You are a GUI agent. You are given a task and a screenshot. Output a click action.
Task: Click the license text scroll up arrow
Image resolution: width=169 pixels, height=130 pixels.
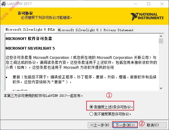tap(161, 36)
